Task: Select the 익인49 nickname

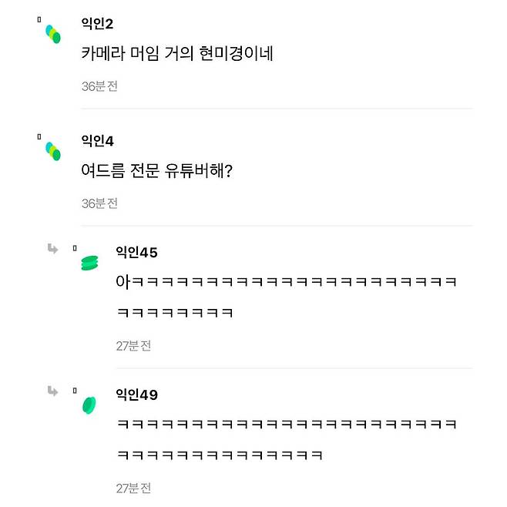Action: (136, 395)
